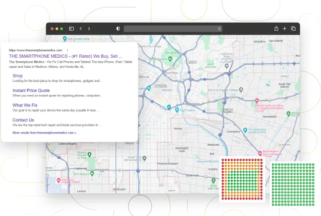Open the all-green ranking grid thumbnail
Screen dimensions: 321x216
(x=293, y=185)
